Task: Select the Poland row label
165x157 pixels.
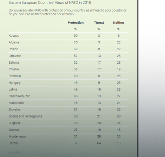Action: point(13,49)
